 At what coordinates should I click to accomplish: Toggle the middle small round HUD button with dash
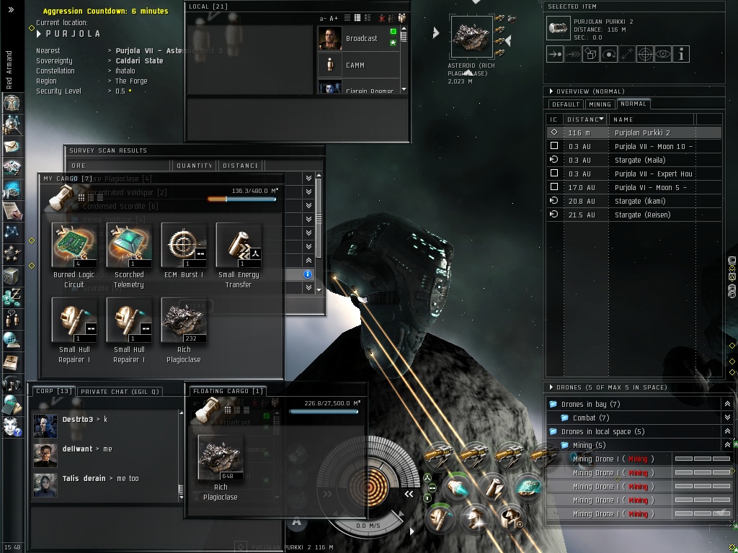pyautogui.click(x=432, y=488)
